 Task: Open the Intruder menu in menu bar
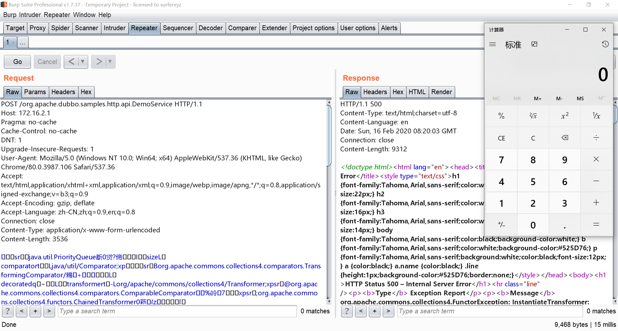coord(30,15)
